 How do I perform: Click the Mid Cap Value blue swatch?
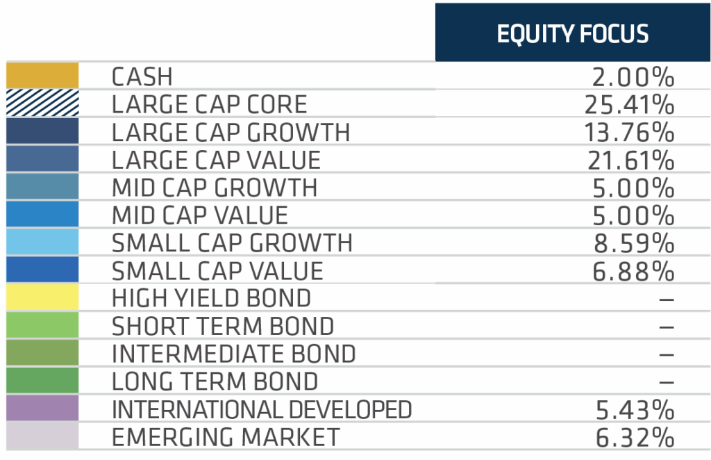click(42, 214)
